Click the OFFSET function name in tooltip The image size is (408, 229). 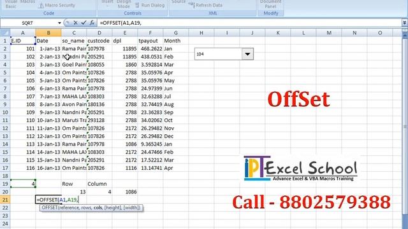coord(50,208)
